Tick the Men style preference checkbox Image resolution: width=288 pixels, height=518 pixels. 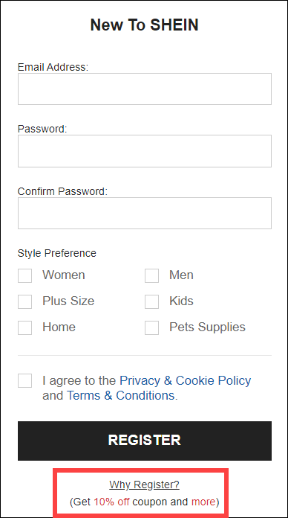pos(151,275)
